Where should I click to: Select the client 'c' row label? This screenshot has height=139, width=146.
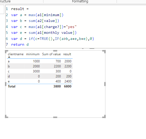tap(9, 71)
